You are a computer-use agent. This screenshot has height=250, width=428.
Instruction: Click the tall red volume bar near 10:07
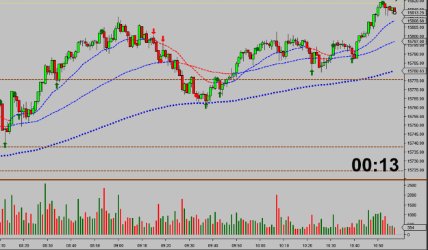(277, 214)
